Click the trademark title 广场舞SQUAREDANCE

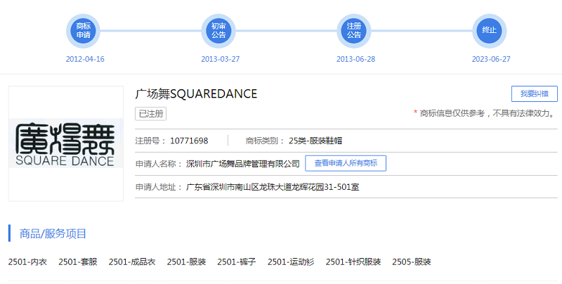click(196, 93)
